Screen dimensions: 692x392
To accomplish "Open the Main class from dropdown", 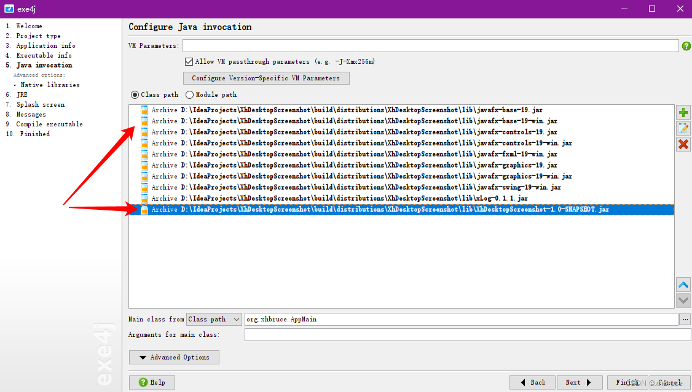I will click(x=213, y=319).
